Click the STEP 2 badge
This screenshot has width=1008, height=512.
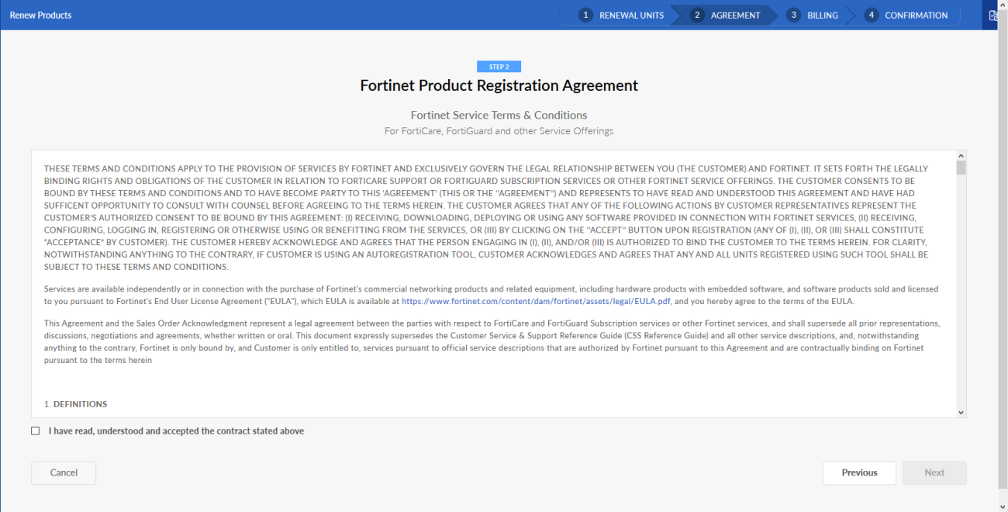(x=499, y=67)
